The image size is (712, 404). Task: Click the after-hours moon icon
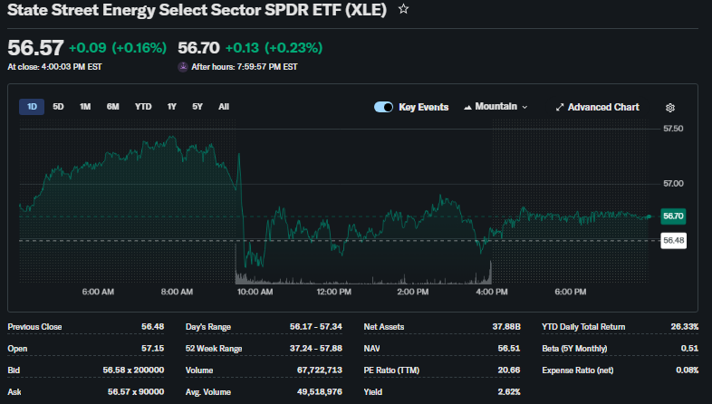pos(183,67)
